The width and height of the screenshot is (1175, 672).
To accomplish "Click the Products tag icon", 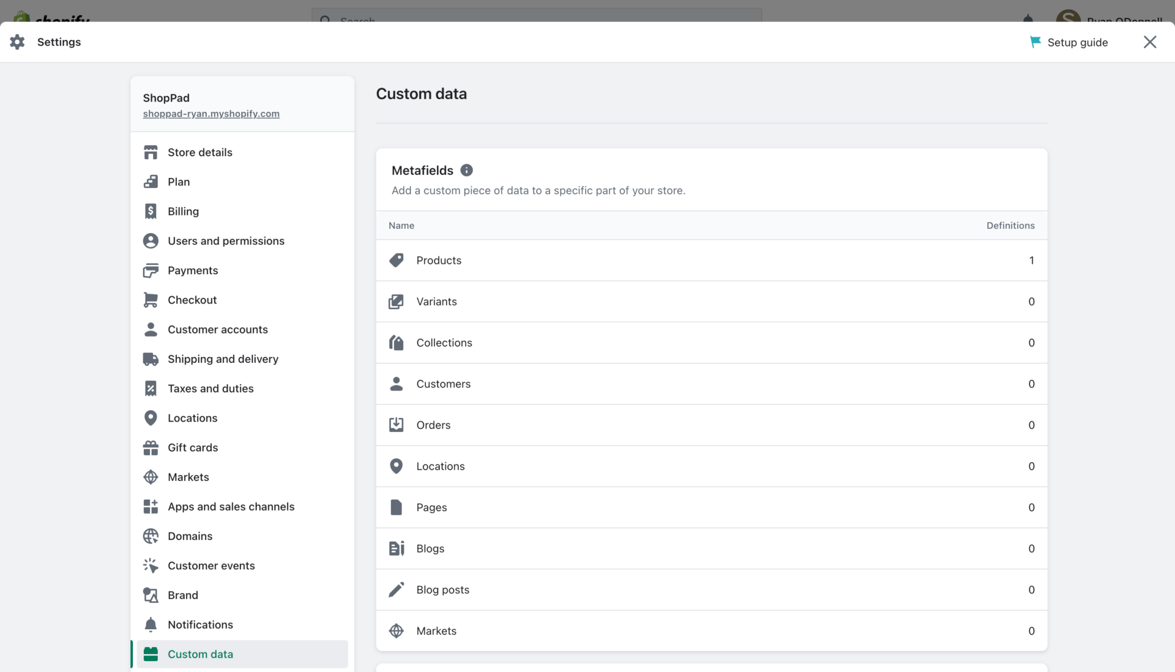I will pyautogui.click(x=397, y=260).
